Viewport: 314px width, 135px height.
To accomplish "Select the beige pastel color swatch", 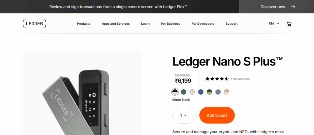I will point(192,92).
